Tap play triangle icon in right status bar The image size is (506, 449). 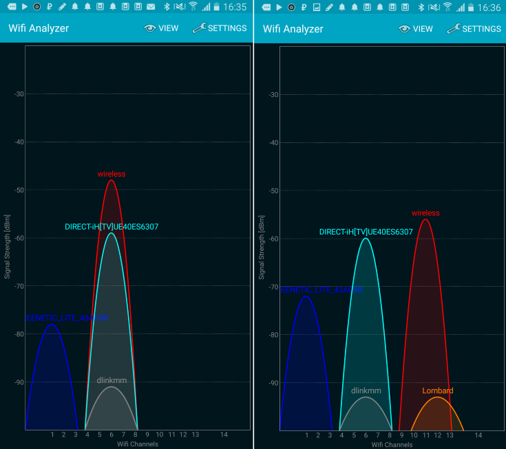click(279, 8)
